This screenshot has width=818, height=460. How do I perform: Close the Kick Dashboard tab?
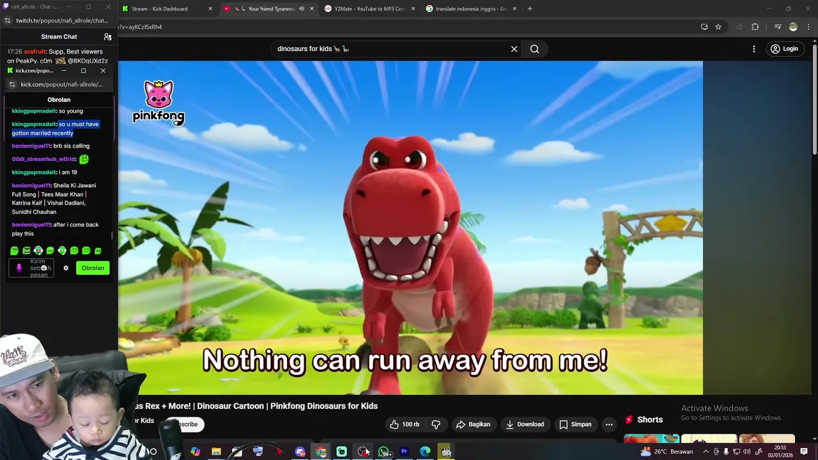210,9
